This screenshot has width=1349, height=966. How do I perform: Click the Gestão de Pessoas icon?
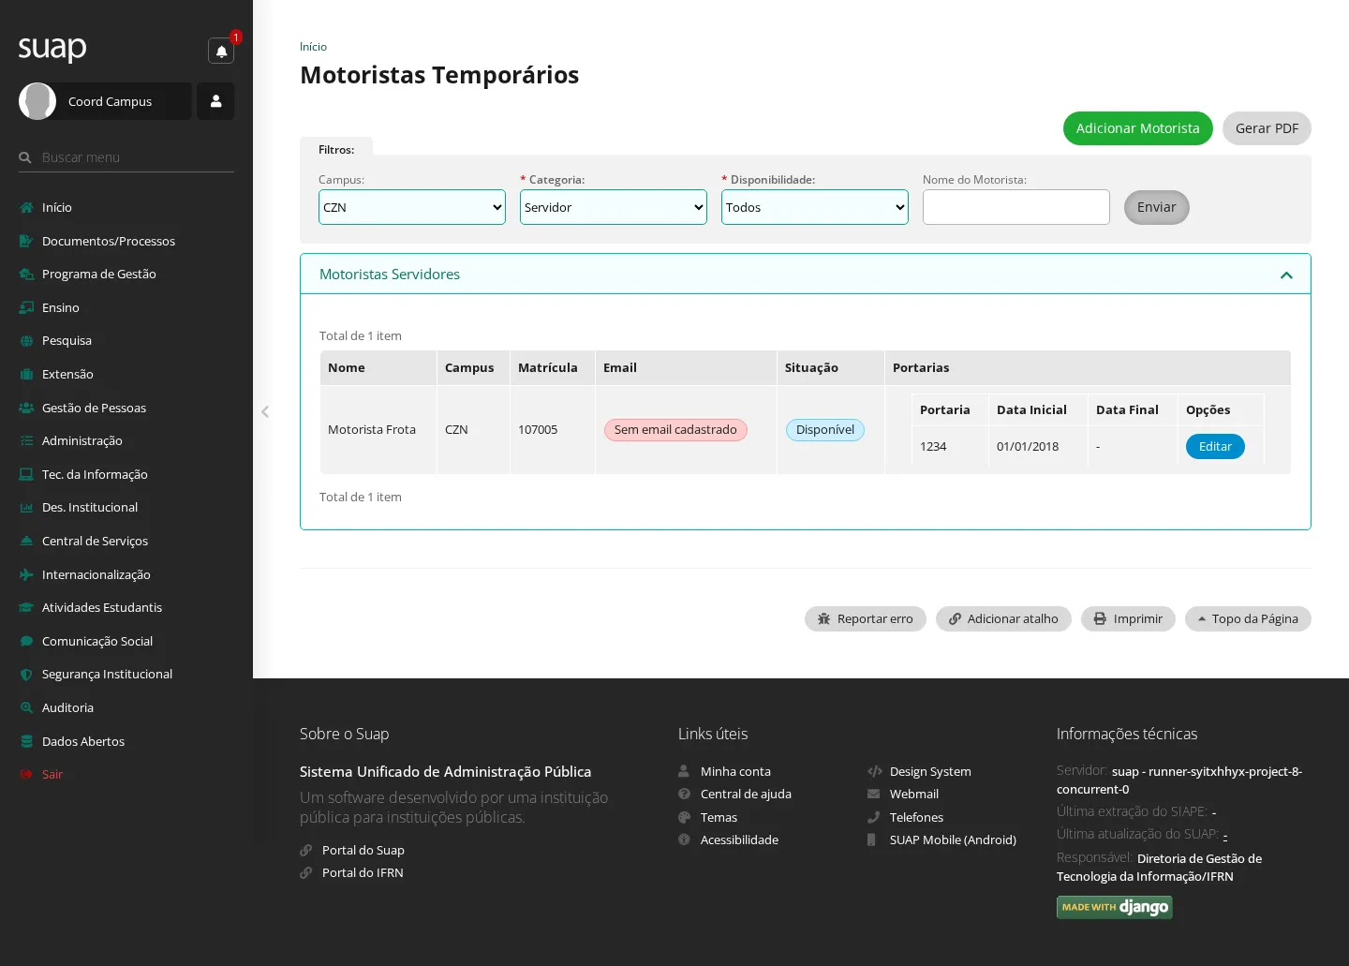(x=26, y=408)
